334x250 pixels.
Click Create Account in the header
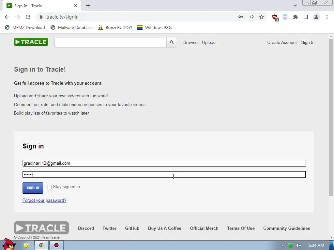pos(282,43)
